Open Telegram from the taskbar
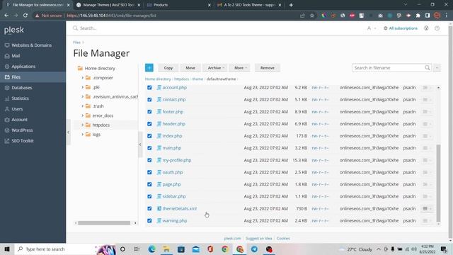Screen dimensions: 453x255 point(254,249)
